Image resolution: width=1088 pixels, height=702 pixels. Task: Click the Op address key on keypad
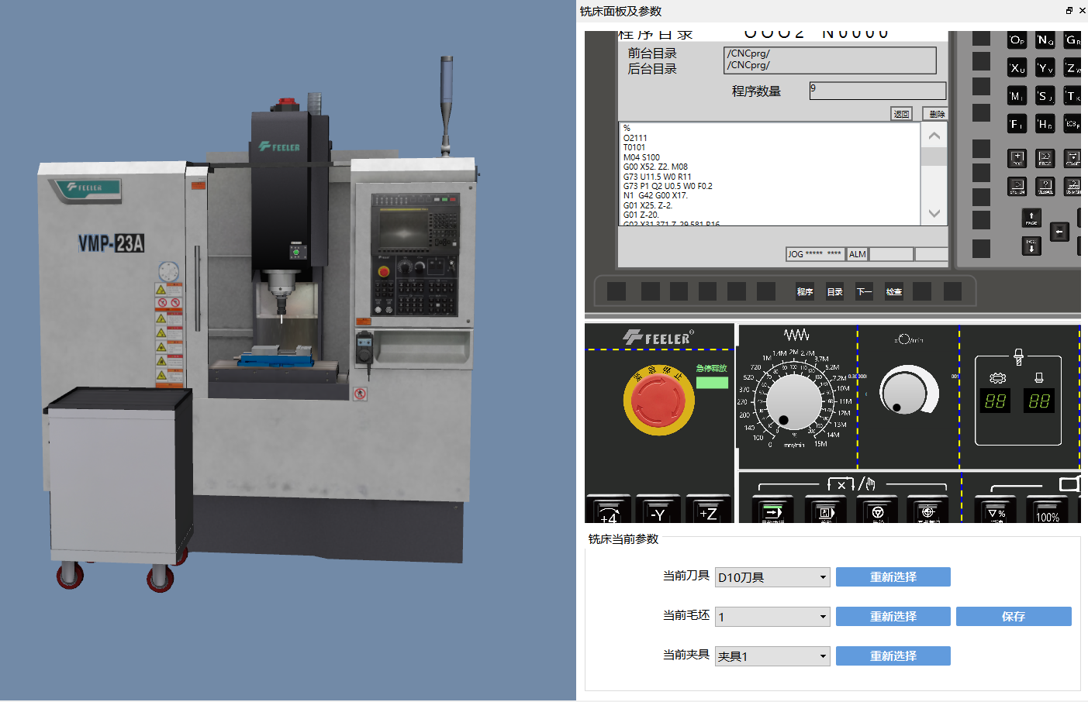tap(1017, 40)
